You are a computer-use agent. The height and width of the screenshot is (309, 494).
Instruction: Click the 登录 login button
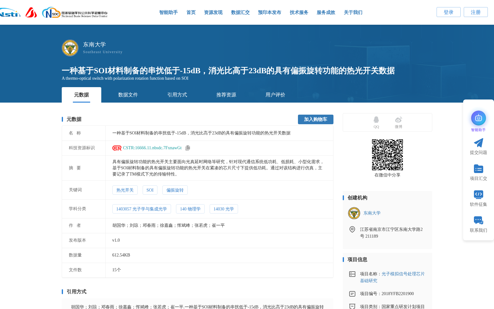click(x=448, y=12)
